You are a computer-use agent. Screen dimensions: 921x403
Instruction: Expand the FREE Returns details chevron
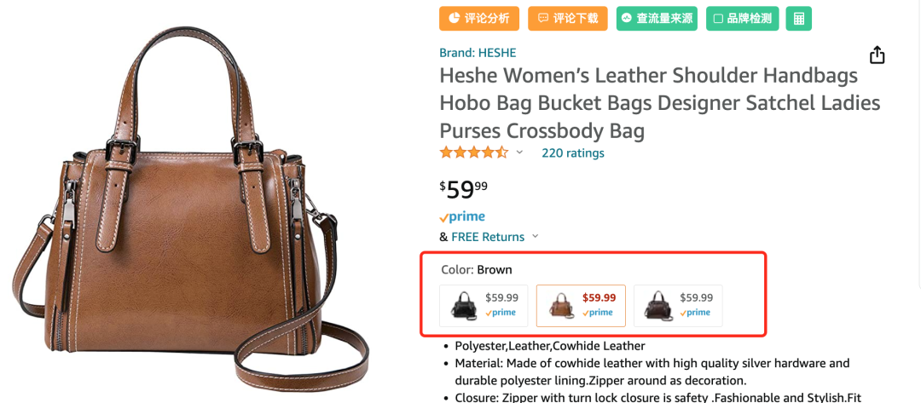tap(536, 236)
